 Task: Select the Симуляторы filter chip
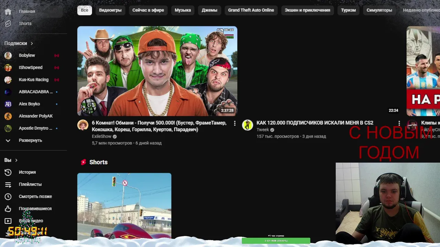(x=379, y=10)
